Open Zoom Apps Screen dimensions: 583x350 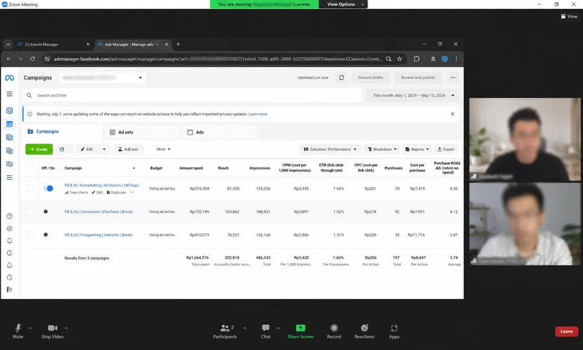[x=394, y=331]
